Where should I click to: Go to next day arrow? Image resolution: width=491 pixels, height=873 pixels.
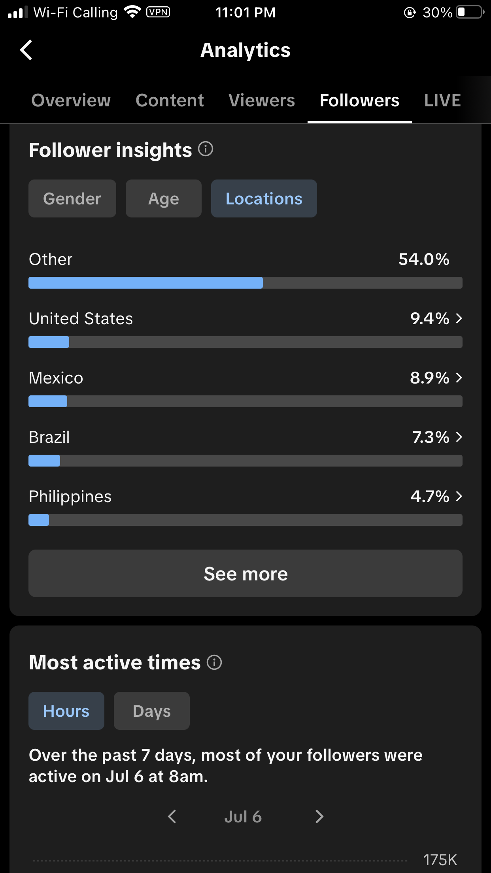319,816
